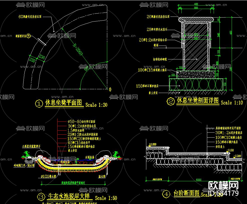
Task: Select the circled number 1 detail marker
Action: click(x=39, y=103)
